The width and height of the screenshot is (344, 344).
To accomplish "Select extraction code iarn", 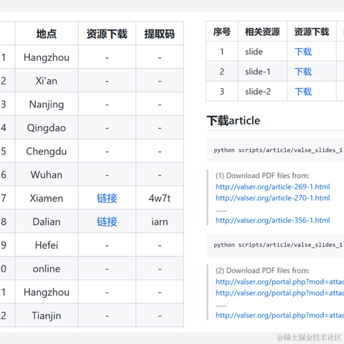I will (160, 221).
